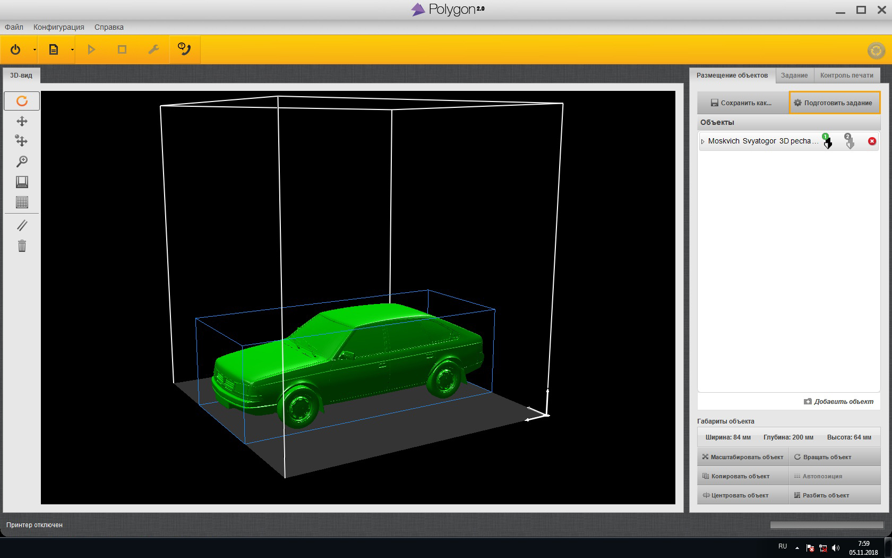Click the Подготовить задание button

point(834,103)
